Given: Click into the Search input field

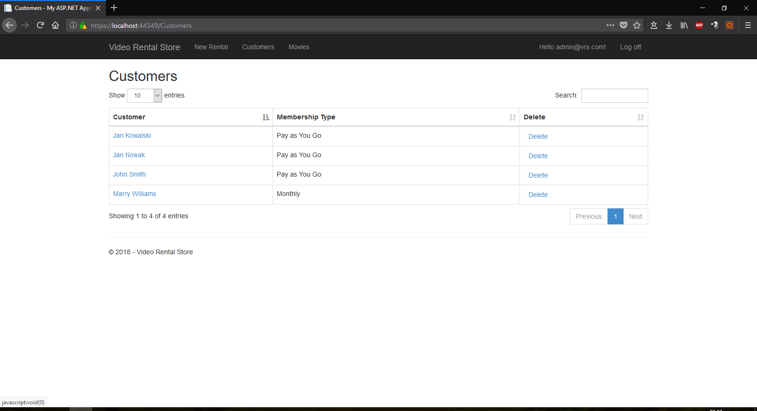Looking at the screenshot, I should pyautogui.click(x=614, y=96).
